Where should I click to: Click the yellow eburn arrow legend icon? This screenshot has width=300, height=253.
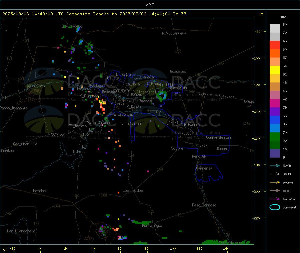[275, 183]
